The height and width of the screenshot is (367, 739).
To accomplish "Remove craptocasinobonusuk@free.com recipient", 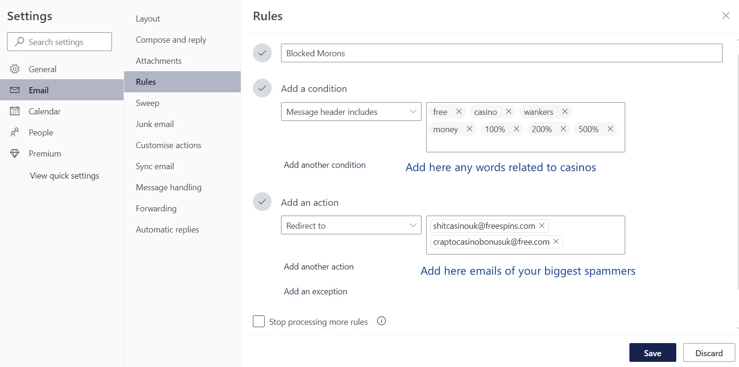I will (556, 241).
